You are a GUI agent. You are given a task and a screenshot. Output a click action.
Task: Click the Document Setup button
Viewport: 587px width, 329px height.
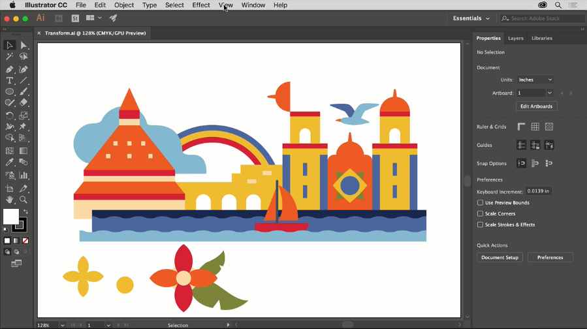(x=500, y=257)
